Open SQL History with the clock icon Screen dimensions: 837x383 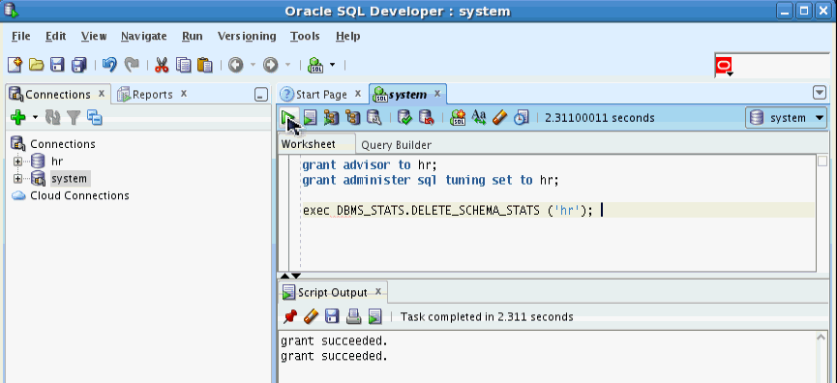click(521, 117)
